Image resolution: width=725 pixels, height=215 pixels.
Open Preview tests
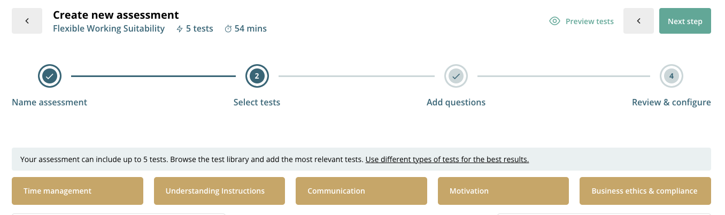(x=589, y=21)
